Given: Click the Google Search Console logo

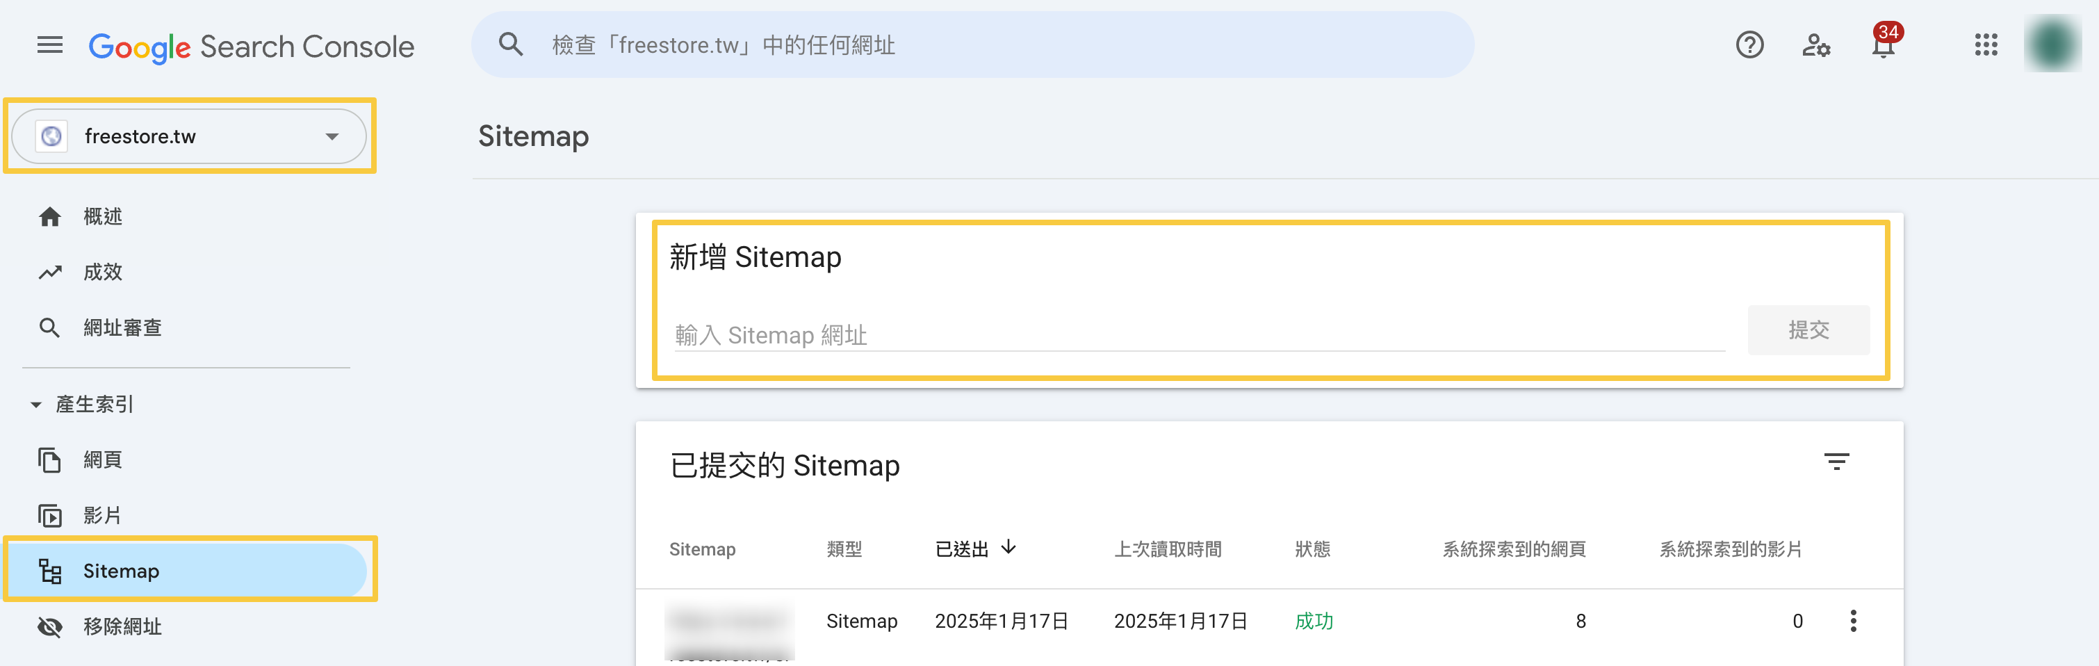Looking at the screenshot, I should [x=251, y=47].
